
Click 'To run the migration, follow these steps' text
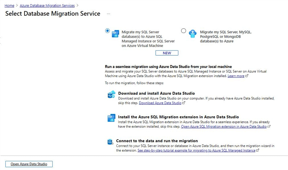(134, 83)
